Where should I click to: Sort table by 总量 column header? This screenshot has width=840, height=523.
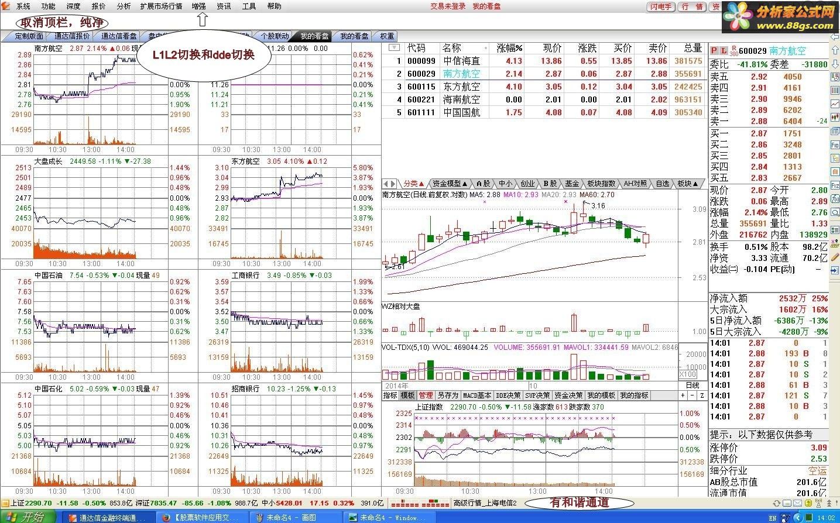[692, 48]
